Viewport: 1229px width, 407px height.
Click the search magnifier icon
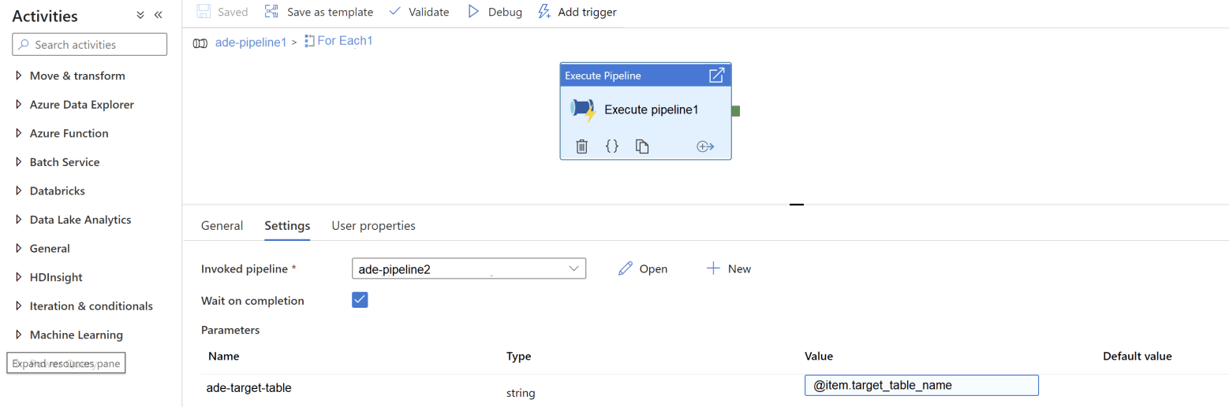[x=24, y=45]
